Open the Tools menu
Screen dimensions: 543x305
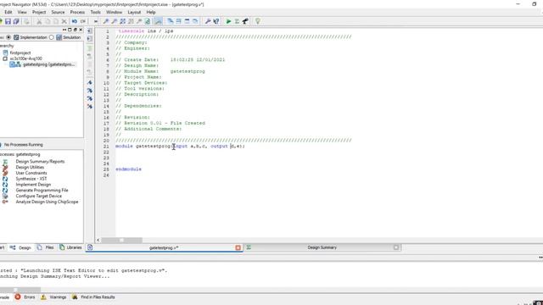pyautogui.click(x=95, y=12)
